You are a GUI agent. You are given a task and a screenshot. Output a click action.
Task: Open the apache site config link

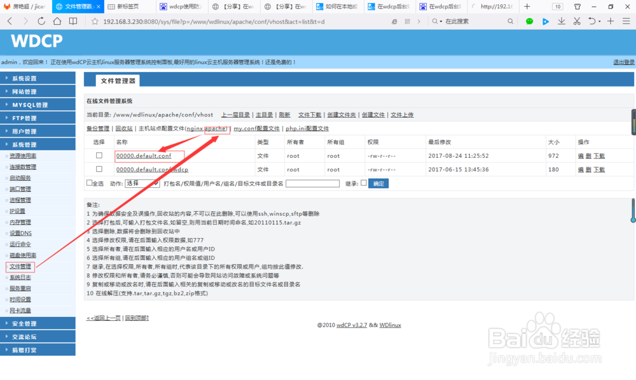pyautogui.click(x=216, y=129)
